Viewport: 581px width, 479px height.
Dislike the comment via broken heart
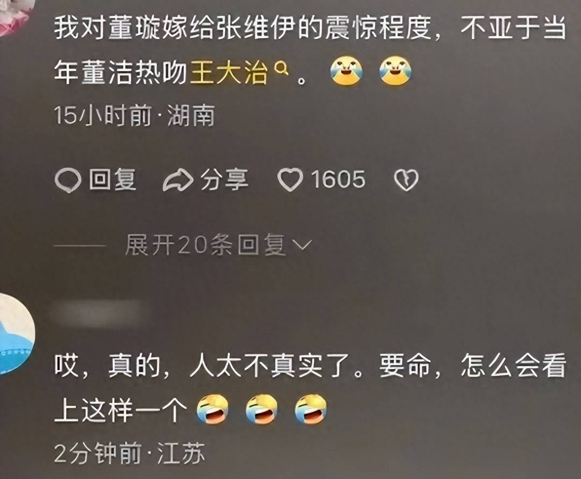pyautogui.click(x=406, y=180)
